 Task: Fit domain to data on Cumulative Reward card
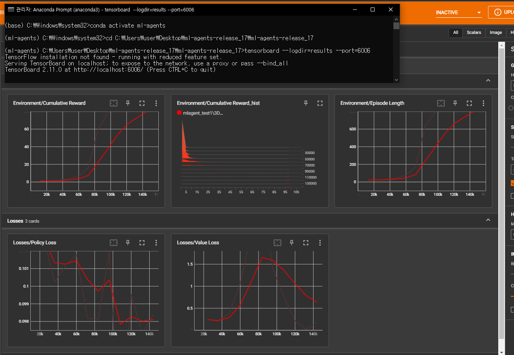tap(113, 103)
